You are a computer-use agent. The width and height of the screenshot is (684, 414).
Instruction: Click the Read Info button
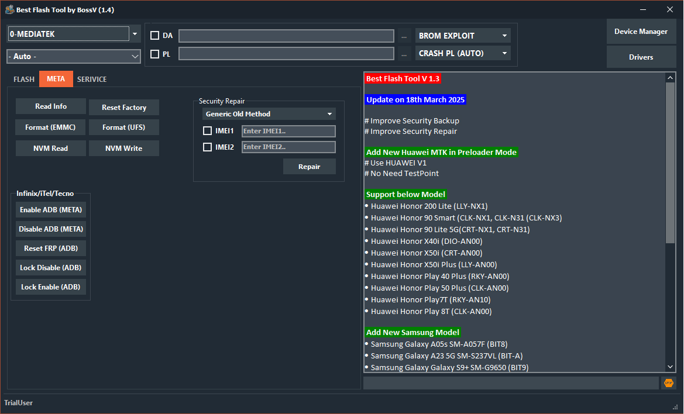(50, 106)
